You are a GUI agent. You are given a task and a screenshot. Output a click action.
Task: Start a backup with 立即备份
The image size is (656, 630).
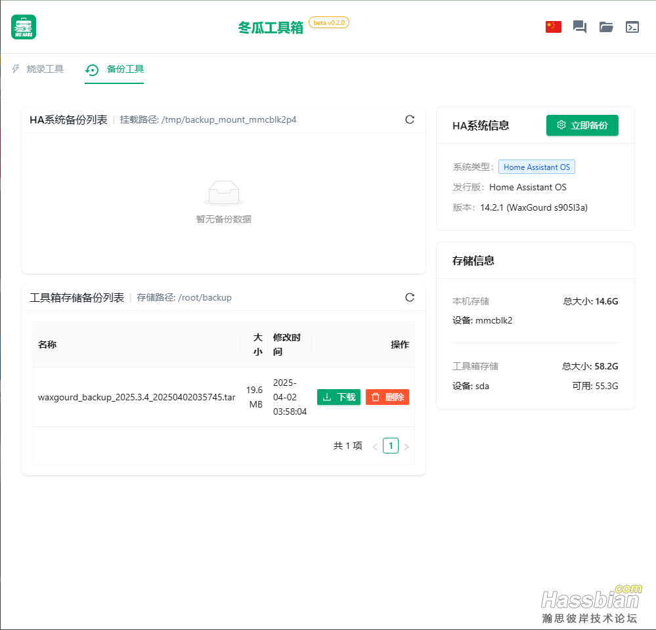click(x=582, y=125)
